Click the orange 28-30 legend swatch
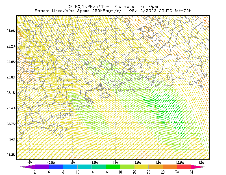This screenshot has height=175, width=226. [x=170, y=167]
